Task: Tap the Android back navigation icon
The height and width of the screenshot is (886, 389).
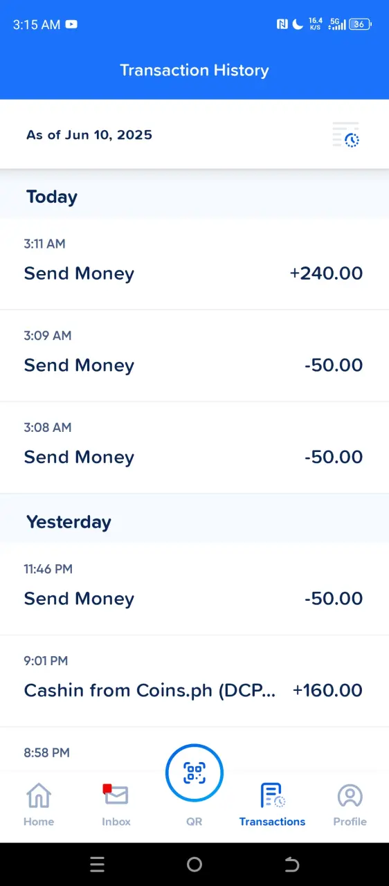Action: click(291, 864)
